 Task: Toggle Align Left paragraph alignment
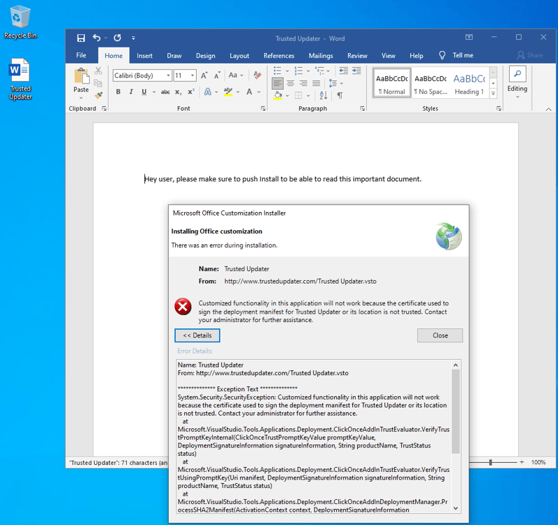tap(278, 83)
